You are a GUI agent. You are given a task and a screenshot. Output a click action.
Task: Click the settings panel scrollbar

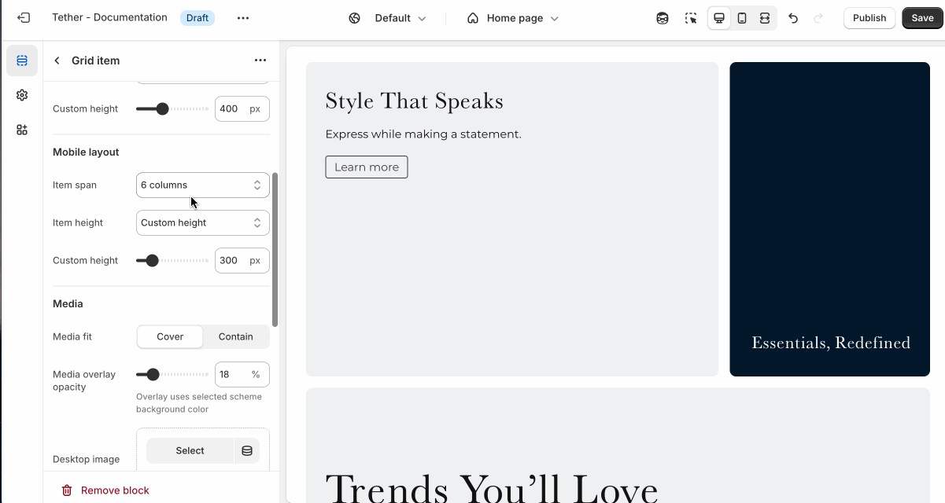[275, 250]
